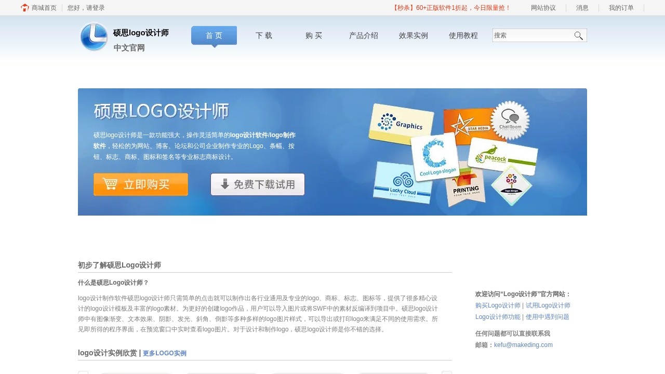This screenshot has height=374, width=665.
Task: Switch to the 下载 tab
Action: tap(263, 35)
